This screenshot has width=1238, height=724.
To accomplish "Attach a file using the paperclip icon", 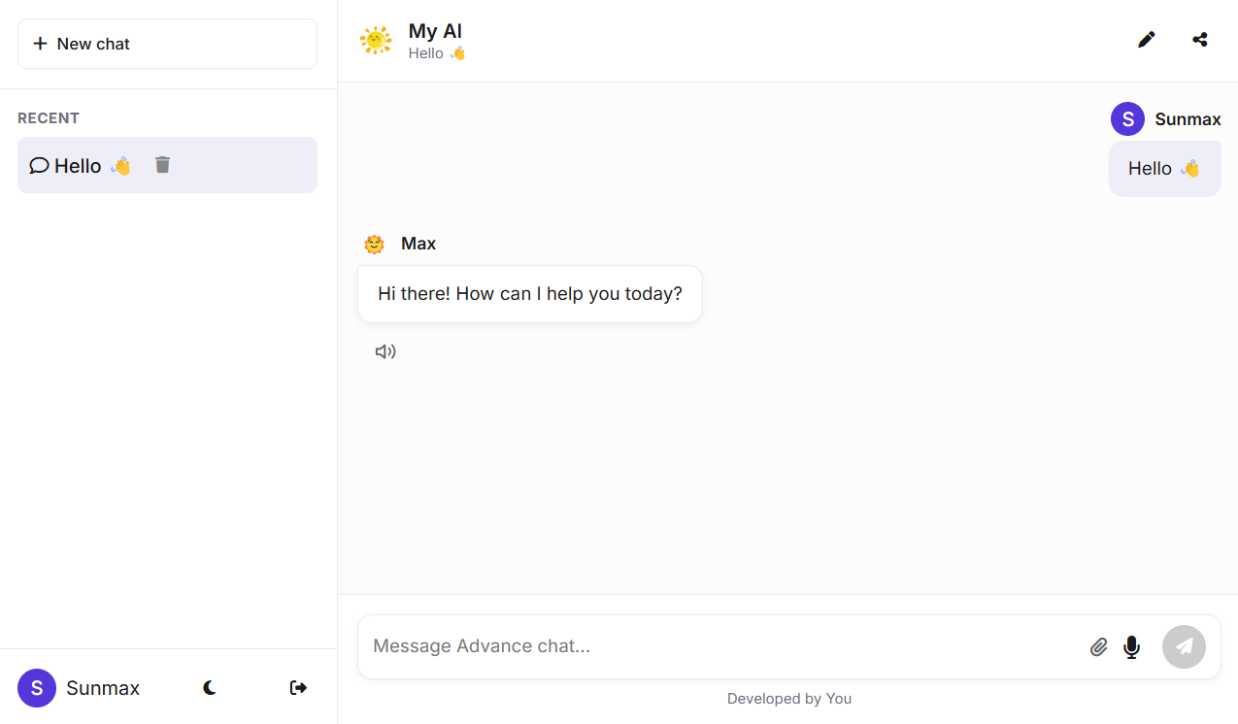I will click(x=1098, y=646).
